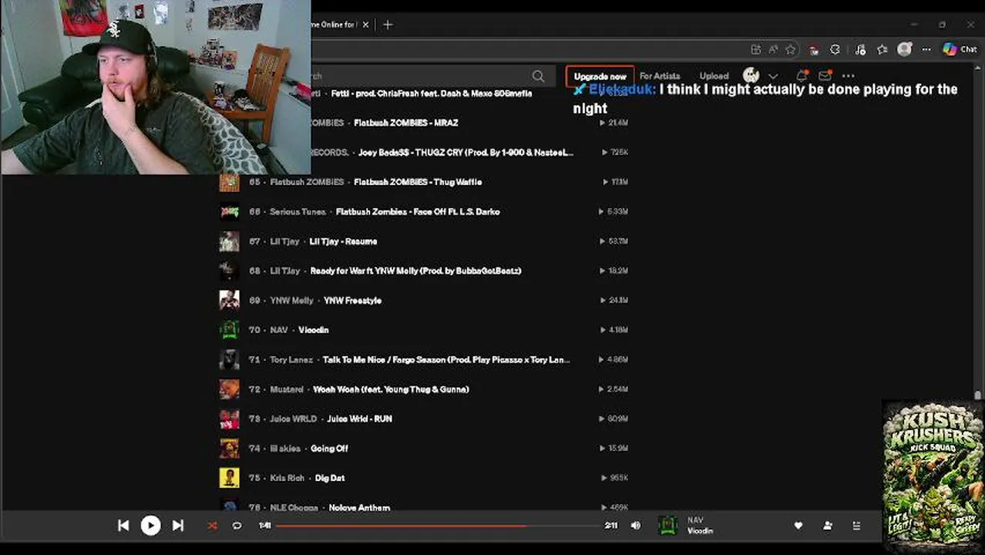Open Edge media control icon

(x=860, y=49)
